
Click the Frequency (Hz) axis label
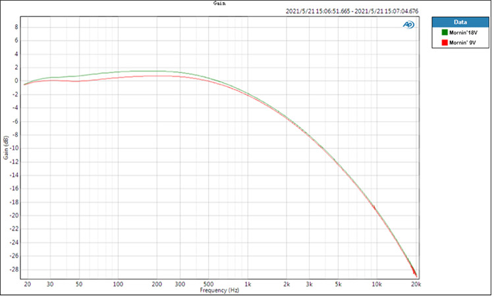[x=219, y=290]
